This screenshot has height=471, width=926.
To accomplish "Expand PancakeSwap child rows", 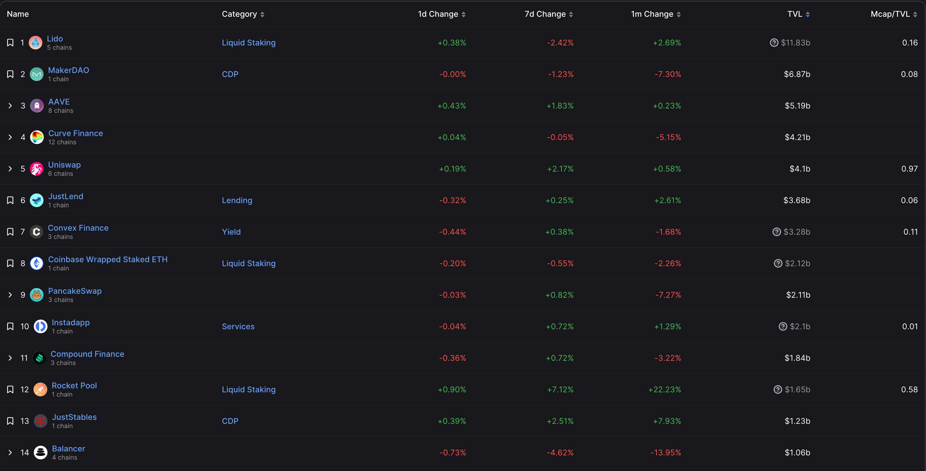I will pyautogui.click(x=10, y=295).
